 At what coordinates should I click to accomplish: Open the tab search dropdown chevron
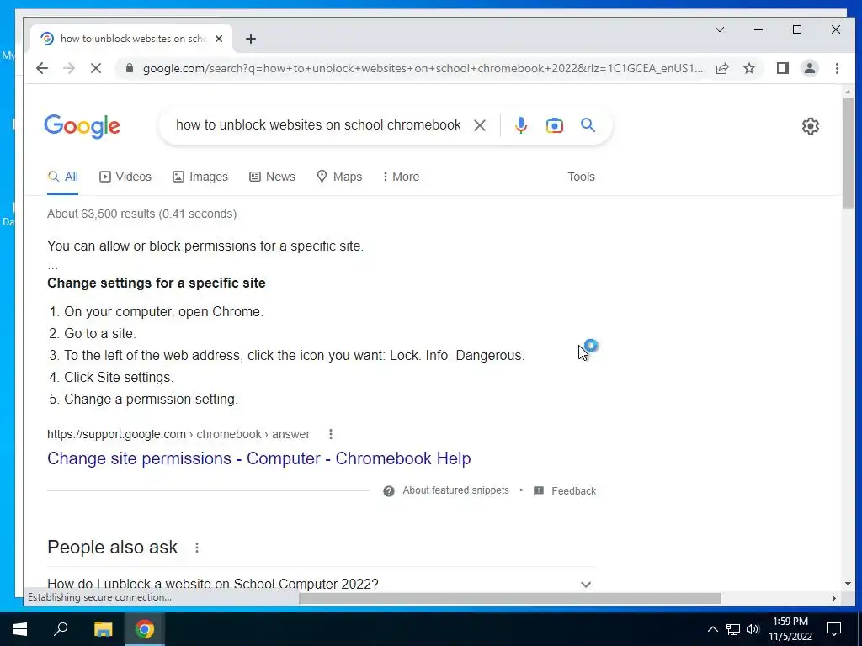click(720, 29)
